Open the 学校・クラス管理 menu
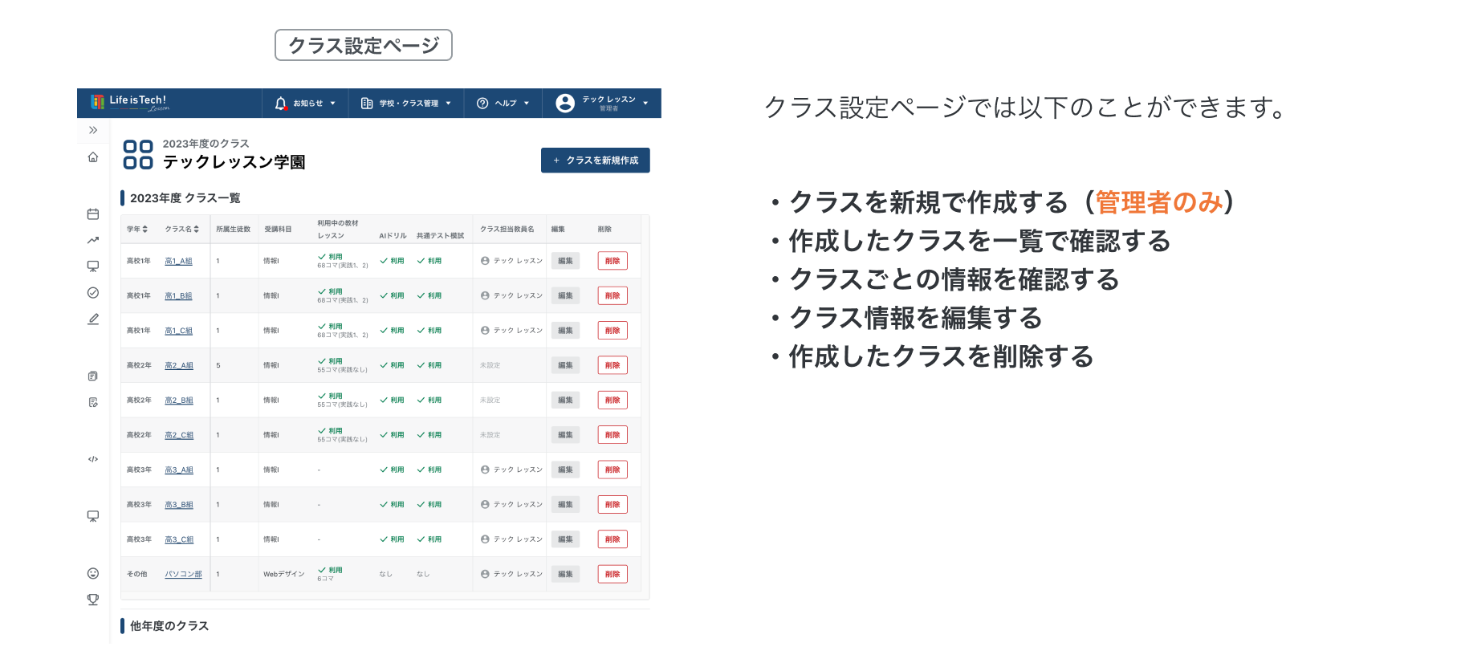 tap(406, 104)
